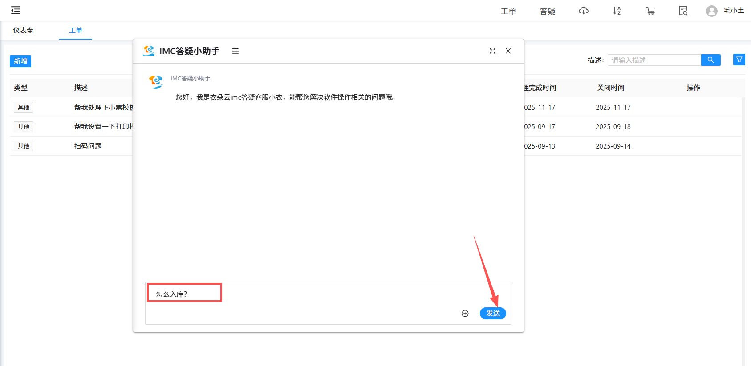Collapse the sidebar with the hamburger icon

(x=16, y=10)
